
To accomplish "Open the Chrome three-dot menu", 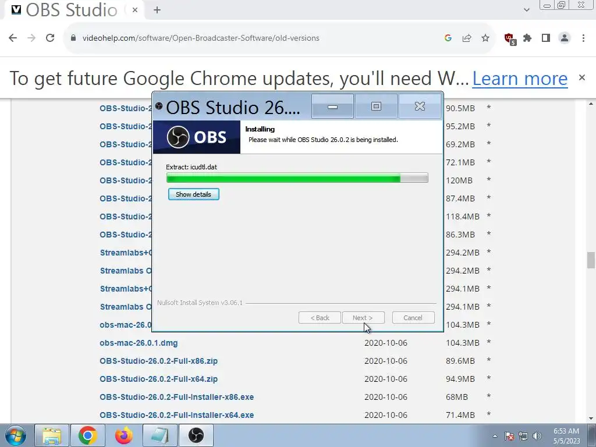I will coord(583,38).
